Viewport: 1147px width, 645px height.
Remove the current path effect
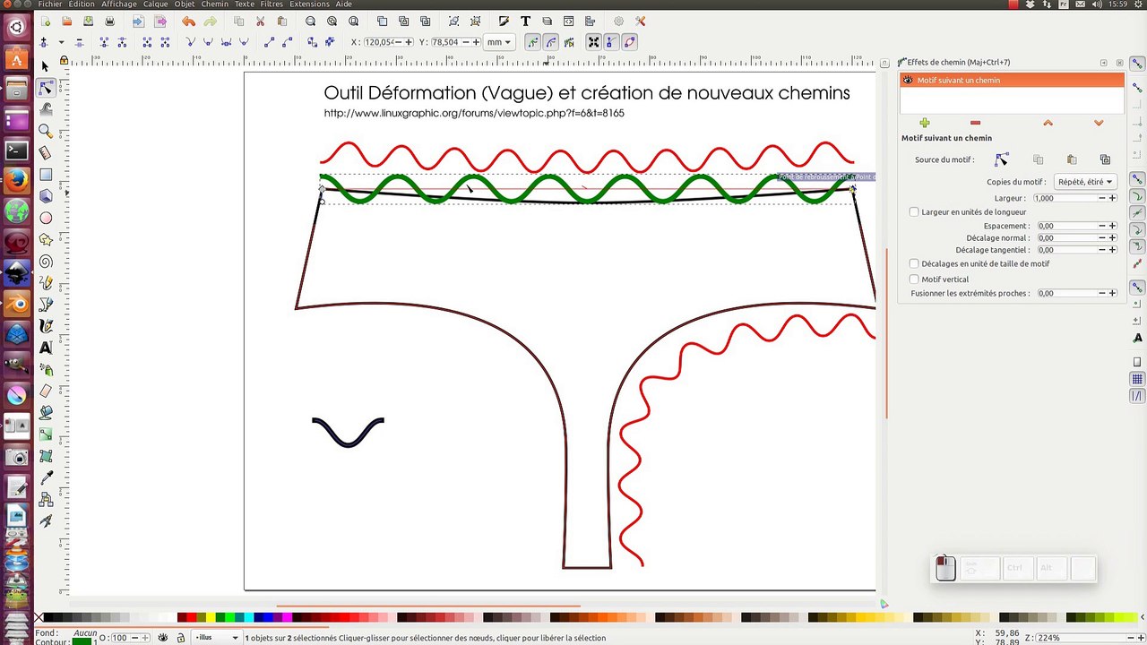click(x=975, y=123)
